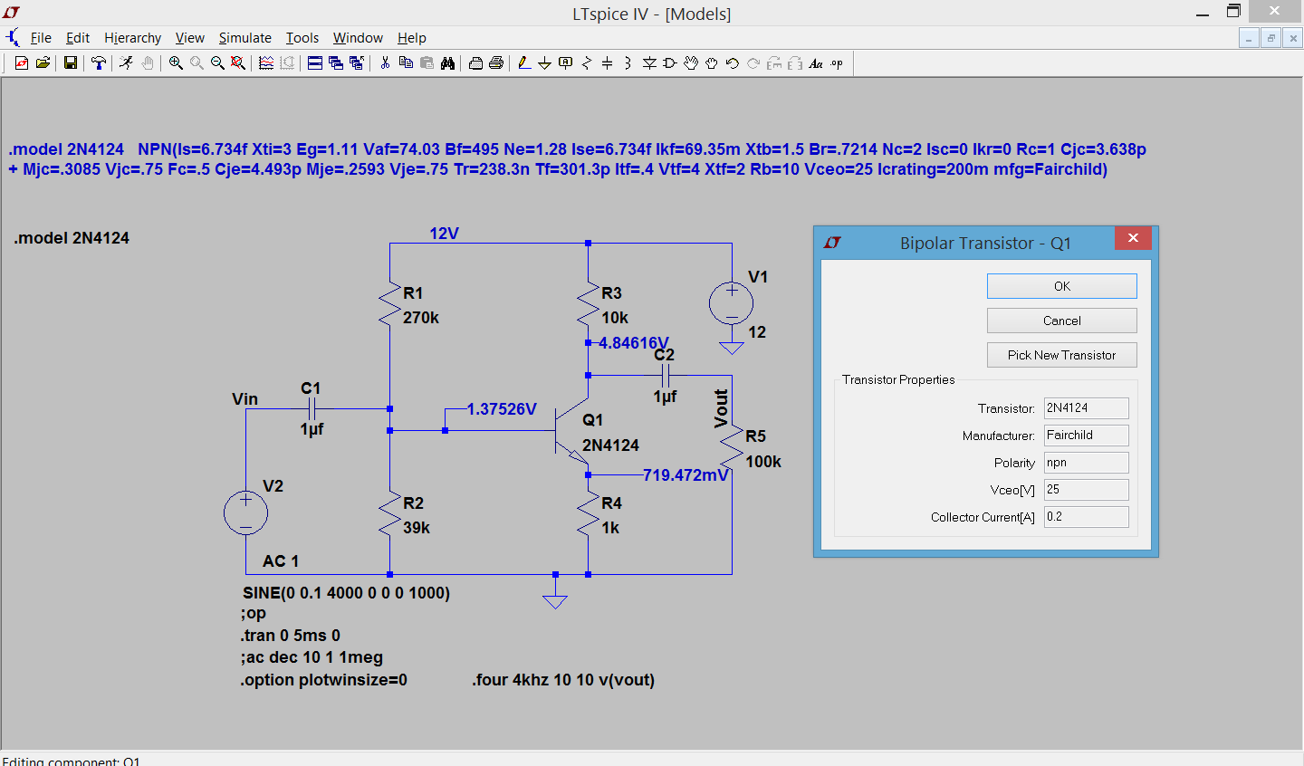Click the .four 4khz 10 10 v(vout) directive
1304x766 pixels.
coord(563,680)
